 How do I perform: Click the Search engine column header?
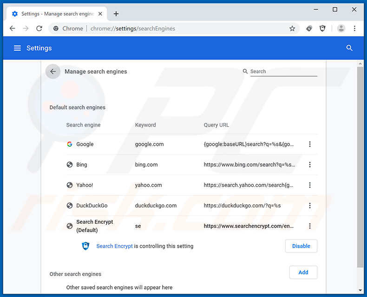coord(83,125)
